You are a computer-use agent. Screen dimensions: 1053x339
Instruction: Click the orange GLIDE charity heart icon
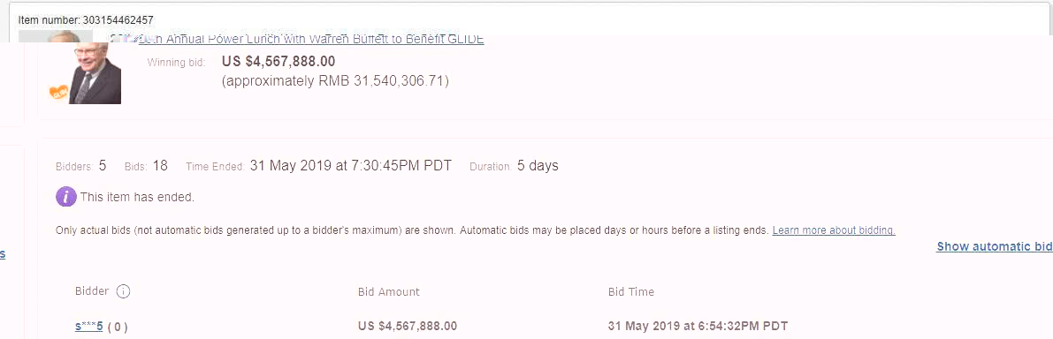point(59,93)
